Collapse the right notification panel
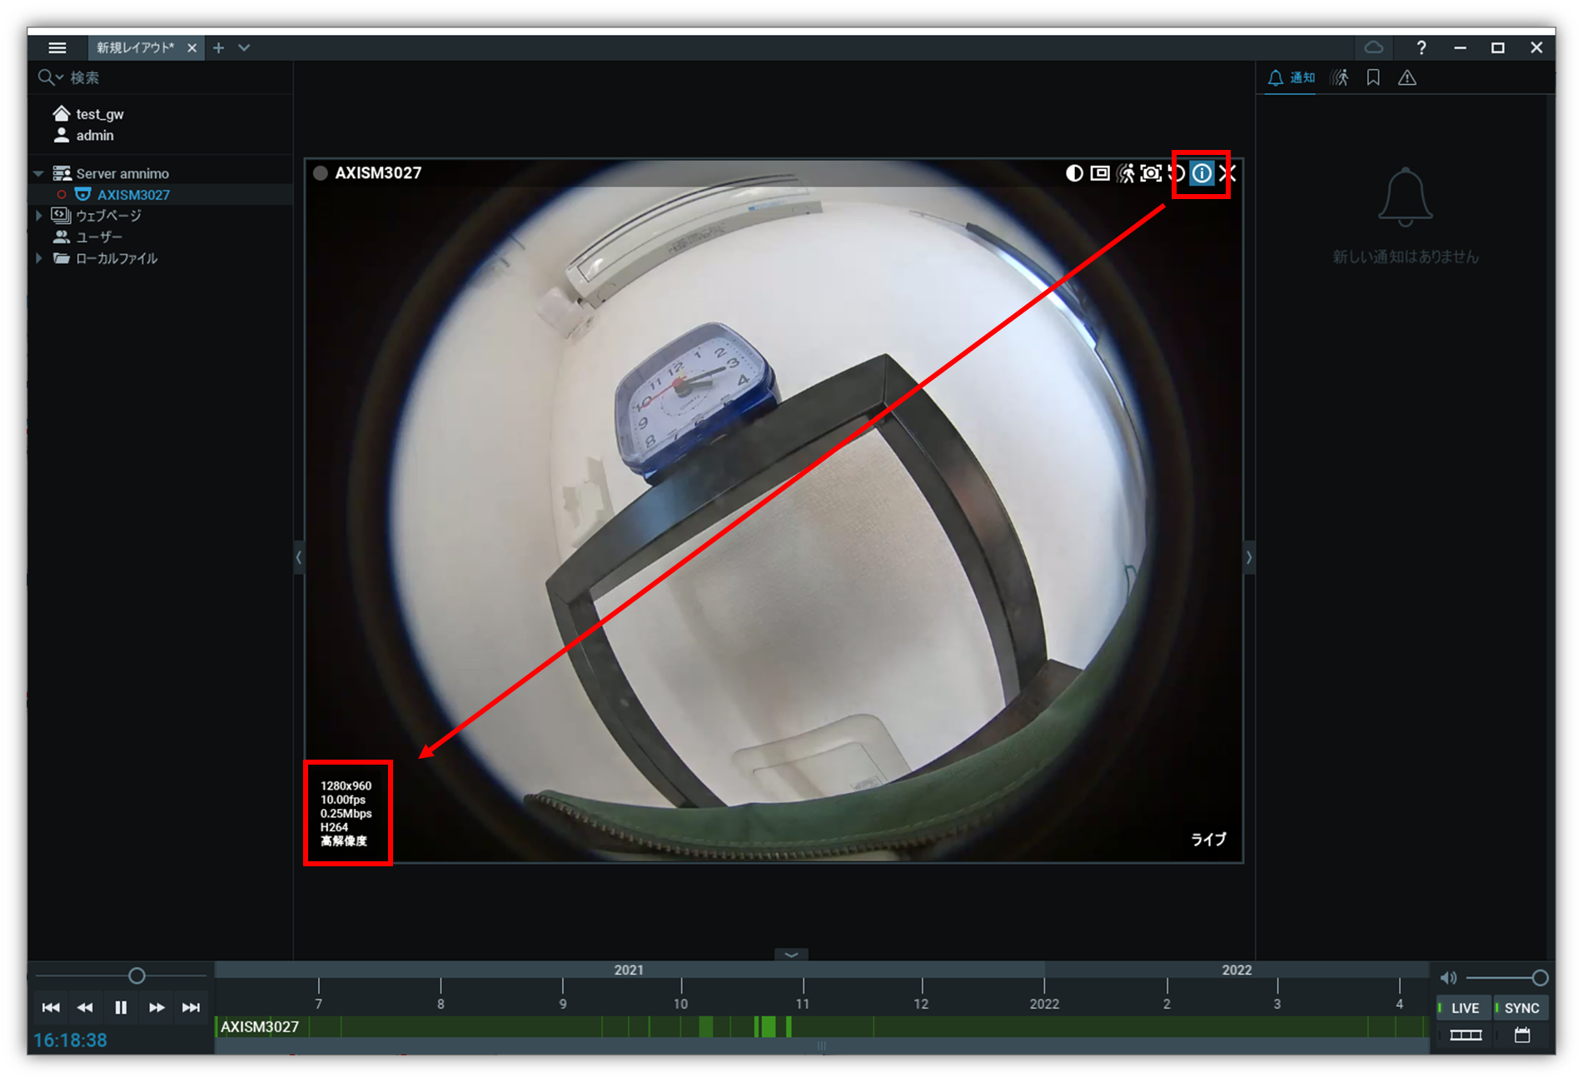 pos(1248,556)
